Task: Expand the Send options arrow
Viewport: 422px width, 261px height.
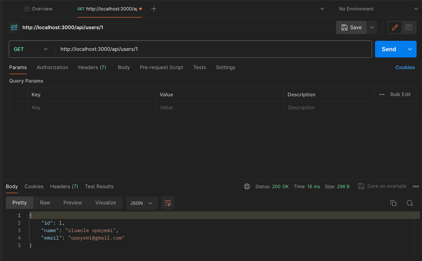Action: pyautogui.click(x=410, y=49)
